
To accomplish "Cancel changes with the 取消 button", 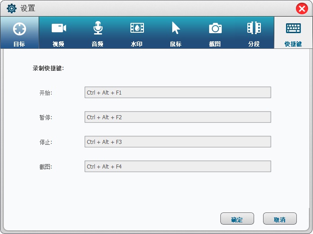I will point(280,218).
